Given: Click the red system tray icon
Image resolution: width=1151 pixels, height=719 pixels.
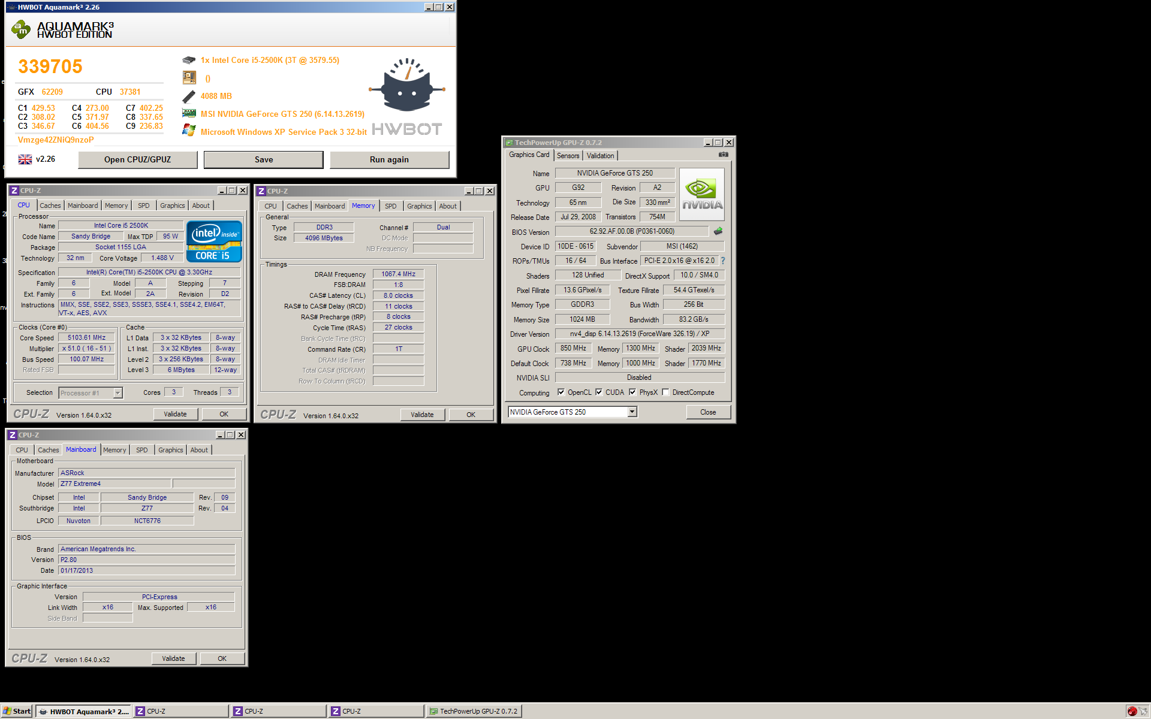Looking at the screenshot, I should pos(1132,711).
